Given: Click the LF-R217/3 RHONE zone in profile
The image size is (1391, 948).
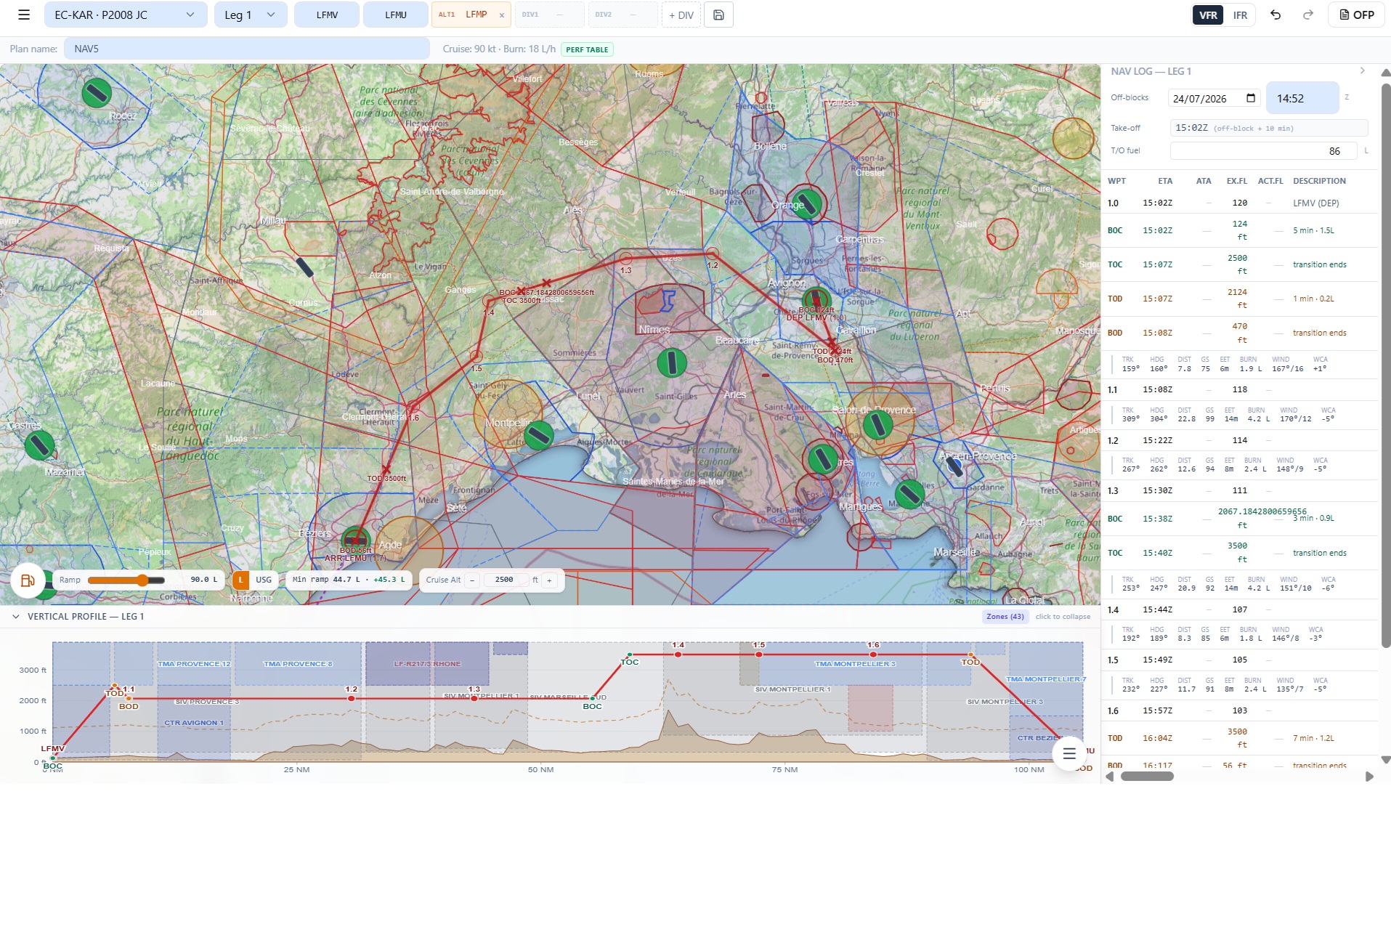Looking at the screenshot, I should coord(427,663).
